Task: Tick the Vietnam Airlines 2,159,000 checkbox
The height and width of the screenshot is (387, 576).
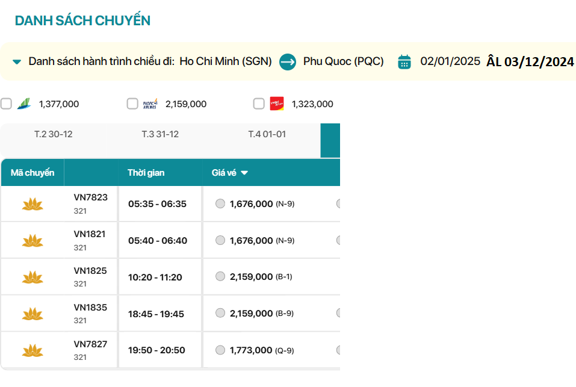Action: point(132,104)
